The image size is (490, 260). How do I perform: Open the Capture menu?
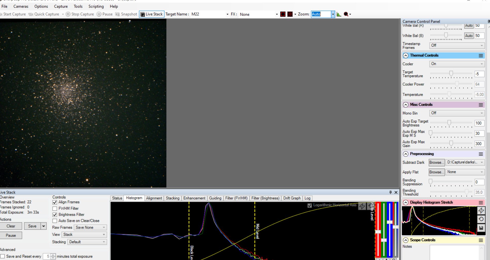(x=61, y=6)
